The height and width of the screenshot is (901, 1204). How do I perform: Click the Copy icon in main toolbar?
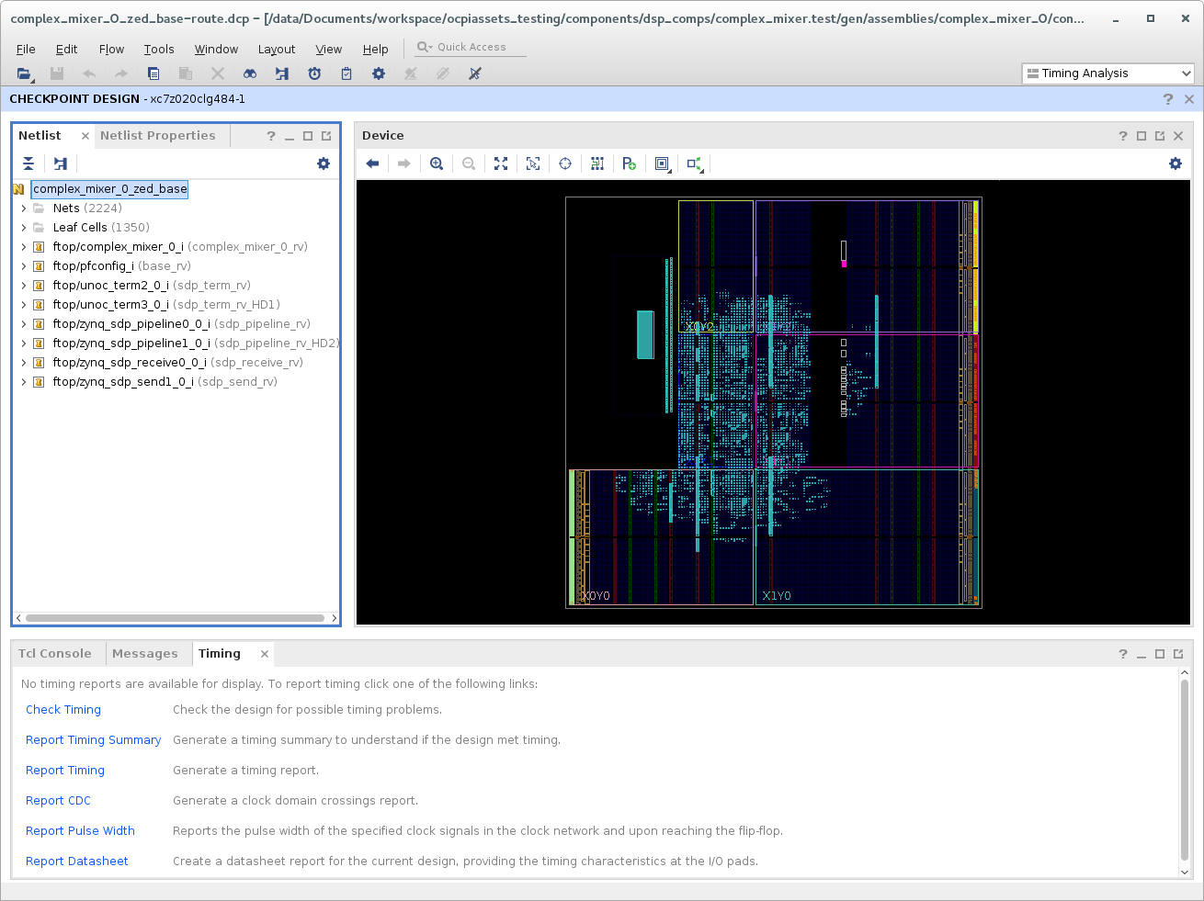point(153,73)
